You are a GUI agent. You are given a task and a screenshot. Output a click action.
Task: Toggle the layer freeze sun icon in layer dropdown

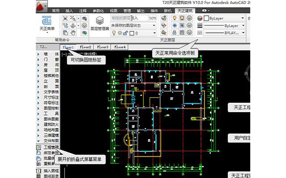(x=120, y=33)
